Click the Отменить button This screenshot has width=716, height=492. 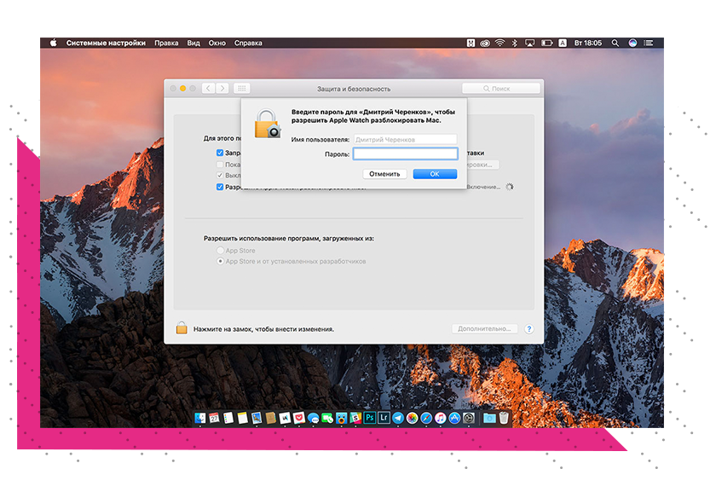pyautogui.click(x=384, y=174)
